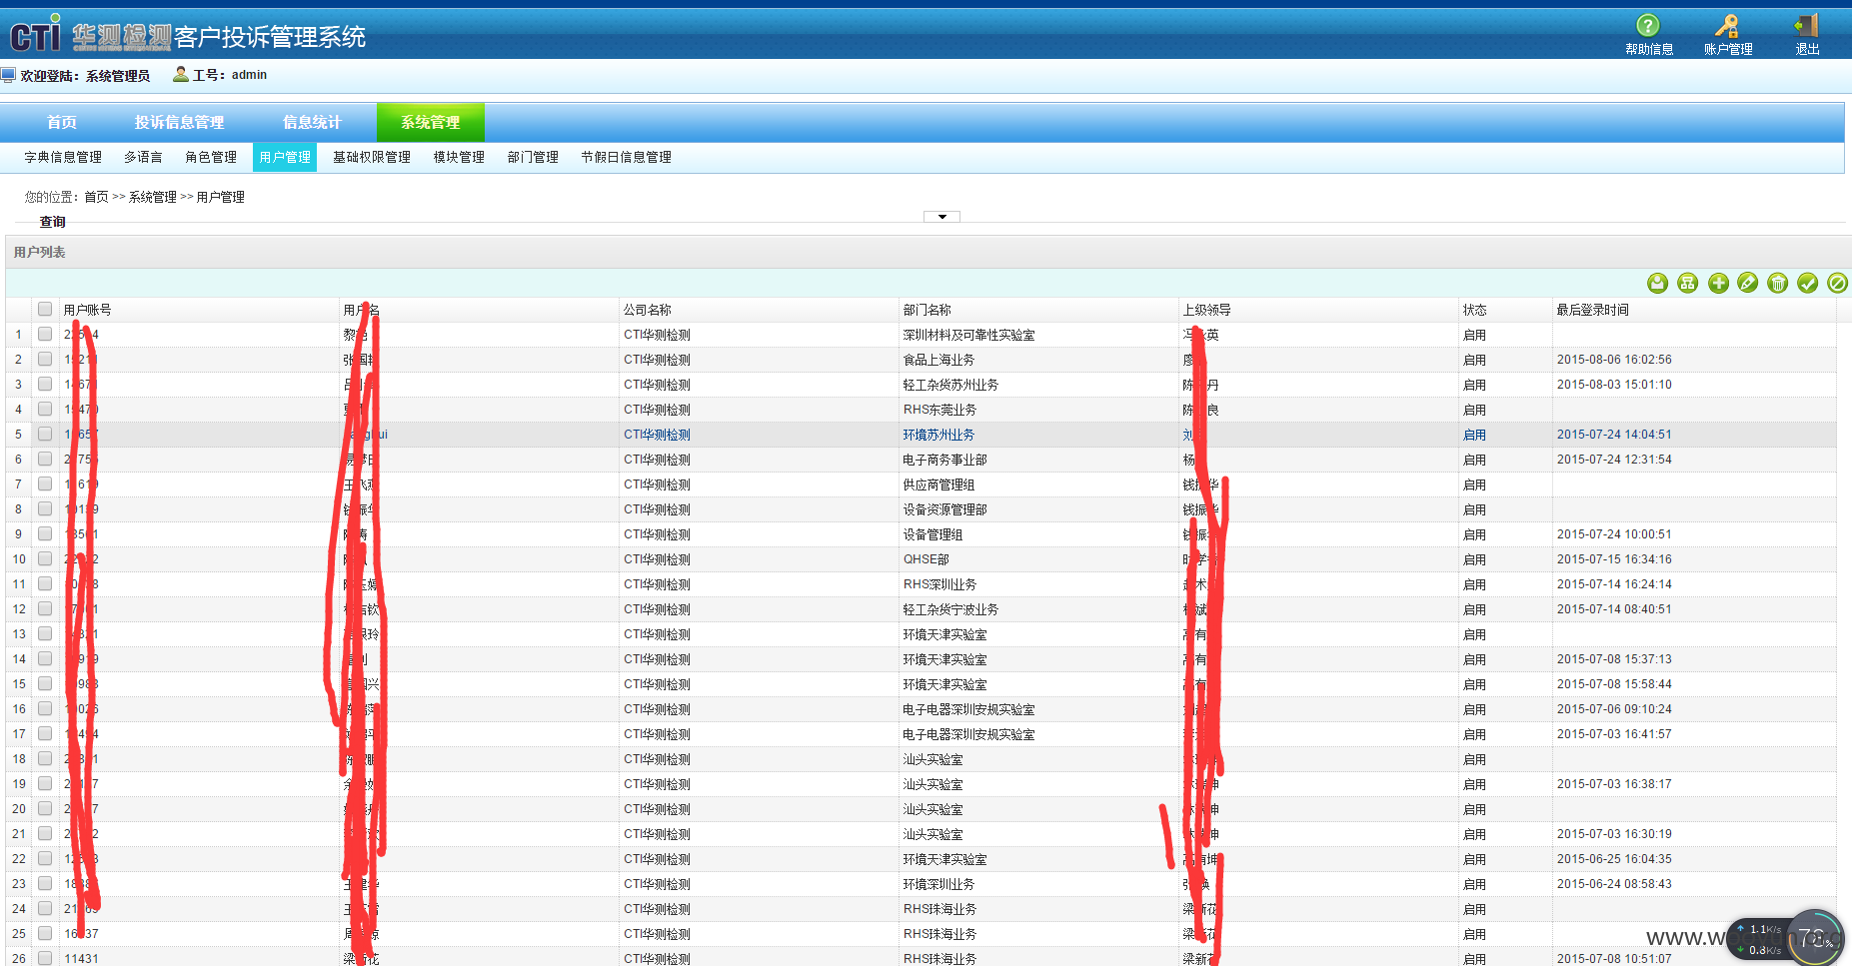Check the checkbox in row 3
Viewport: 1852px width, 966px height.
[x=45, y=384]
